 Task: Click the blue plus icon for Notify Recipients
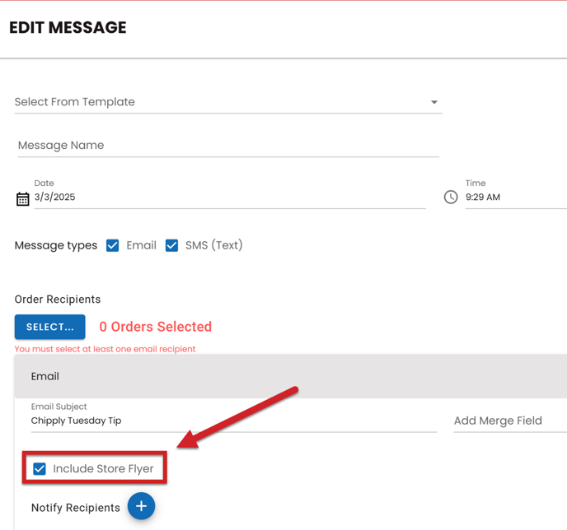[x=141, y=507]
